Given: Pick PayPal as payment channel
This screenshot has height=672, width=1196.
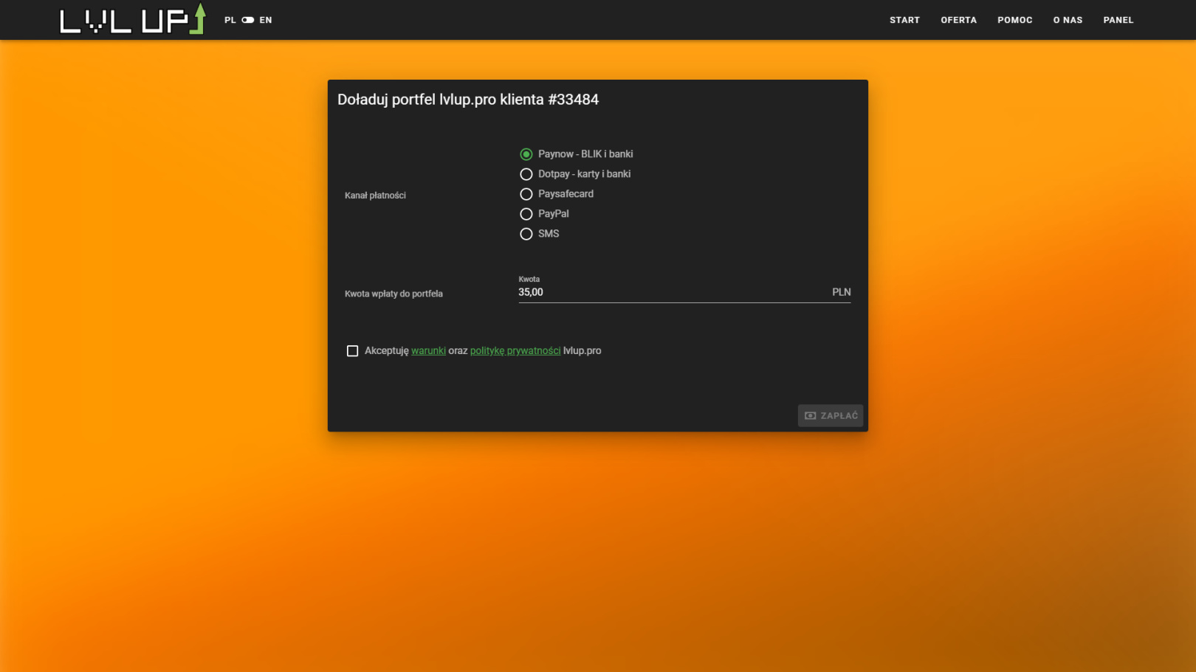Looking at the screenshot, I should click(x=526, y=214).
